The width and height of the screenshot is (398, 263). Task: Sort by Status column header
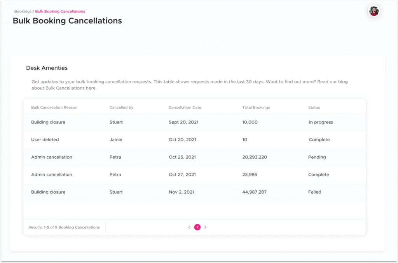pos(314,107)
